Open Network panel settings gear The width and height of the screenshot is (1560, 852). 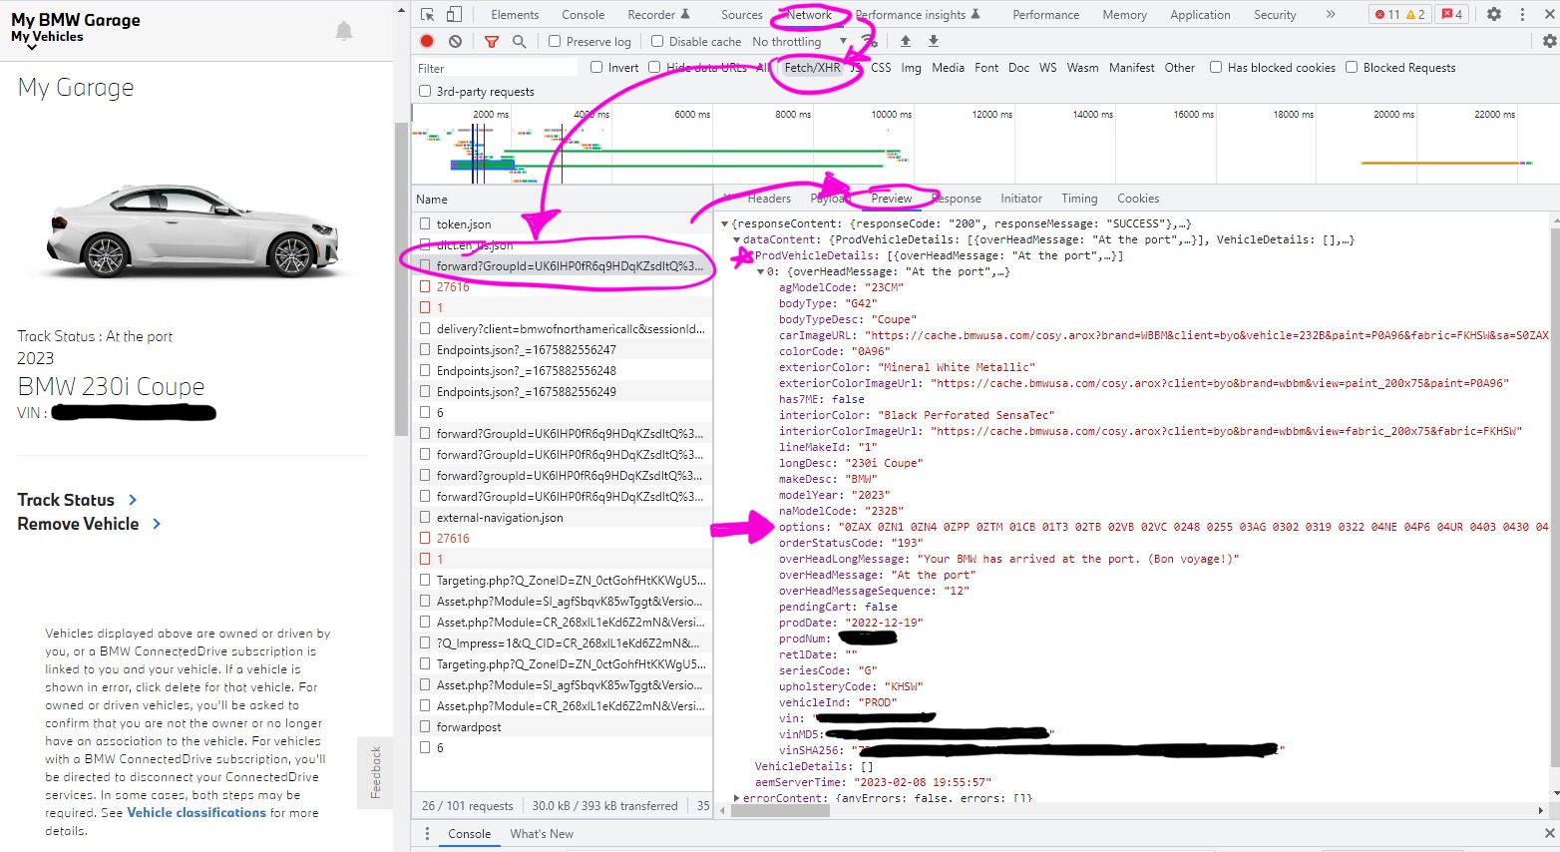tap(1549, 41)
